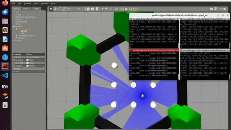Open the data logger icon
Viewport: 231px width, 130px height.
(216, 9)
